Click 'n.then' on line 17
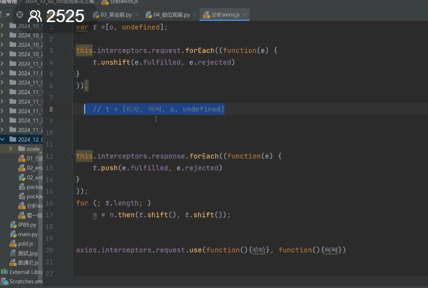Image resolution: width=428 pixels, height=288 pixels. (122, 215)
